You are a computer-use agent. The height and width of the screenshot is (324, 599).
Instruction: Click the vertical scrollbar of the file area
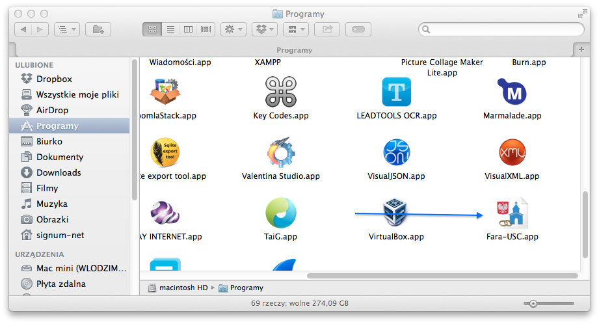coord(585,224)
